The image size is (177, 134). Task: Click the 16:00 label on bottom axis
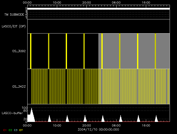(x=146, y=125)
